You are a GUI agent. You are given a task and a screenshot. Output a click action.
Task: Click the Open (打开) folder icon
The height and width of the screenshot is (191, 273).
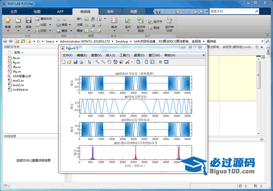click(18, 20)
